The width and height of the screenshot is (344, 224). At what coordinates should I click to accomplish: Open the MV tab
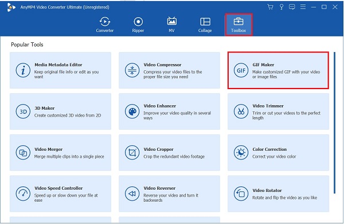[x=171, y=25]
